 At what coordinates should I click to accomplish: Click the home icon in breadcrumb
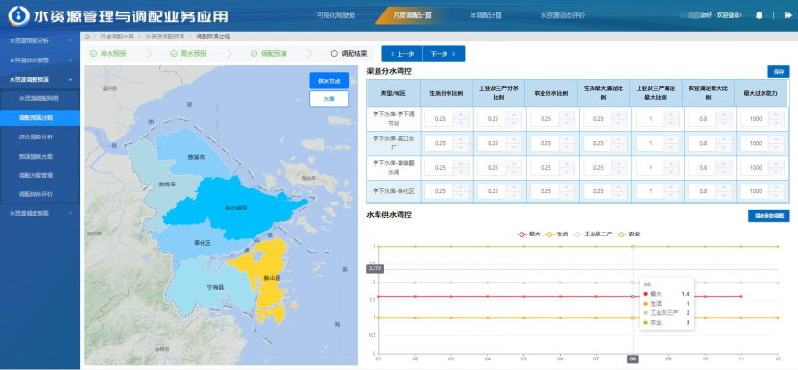[87, 37]
